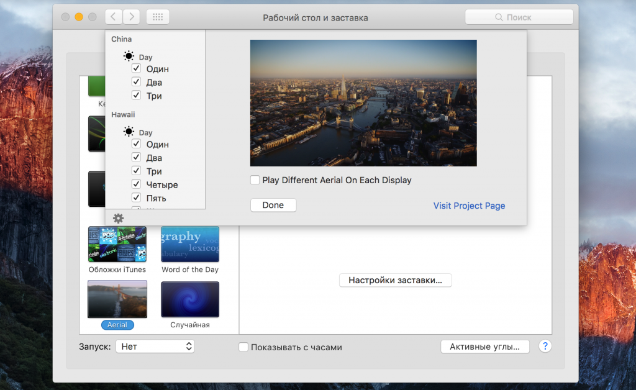Toggle Показывать с часами checkbox

tap(244, 347)
